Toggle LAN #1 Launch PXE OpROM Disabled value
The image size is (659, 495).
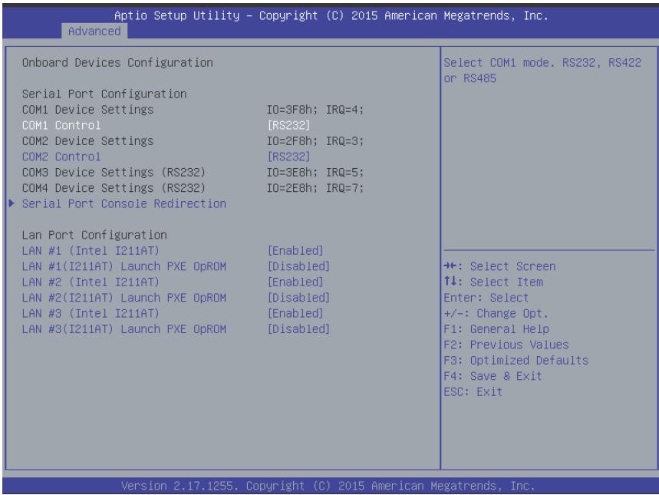pos(298,266)
